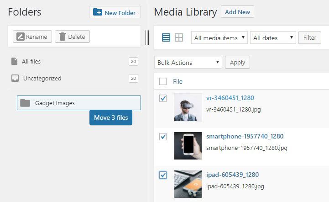The image size is (329, 202).
Task: Click All files count badge 20
Action: (x=133, y=61)
